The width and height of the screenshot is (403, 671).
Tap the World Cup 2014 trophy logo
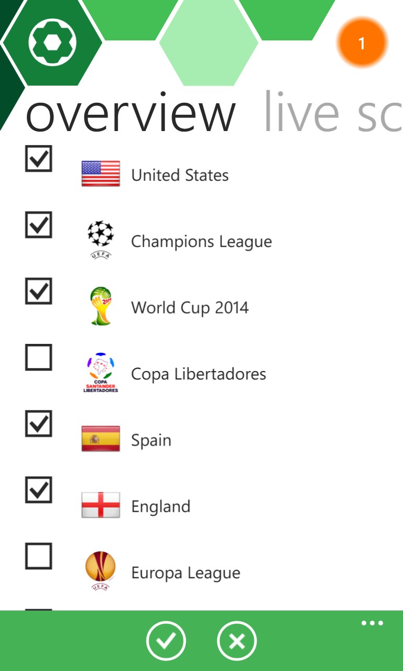point(100,306)
